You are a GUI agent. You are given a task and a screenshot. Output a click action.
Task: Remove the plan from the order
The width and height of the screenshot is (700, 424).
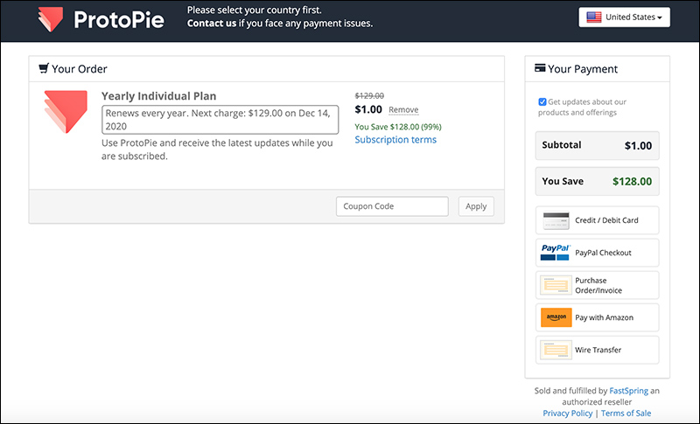coord(403,109)
